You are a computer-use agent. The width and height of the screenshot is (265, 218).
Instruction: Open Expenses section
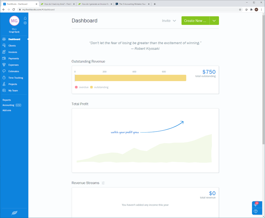(x=14, y=65)
